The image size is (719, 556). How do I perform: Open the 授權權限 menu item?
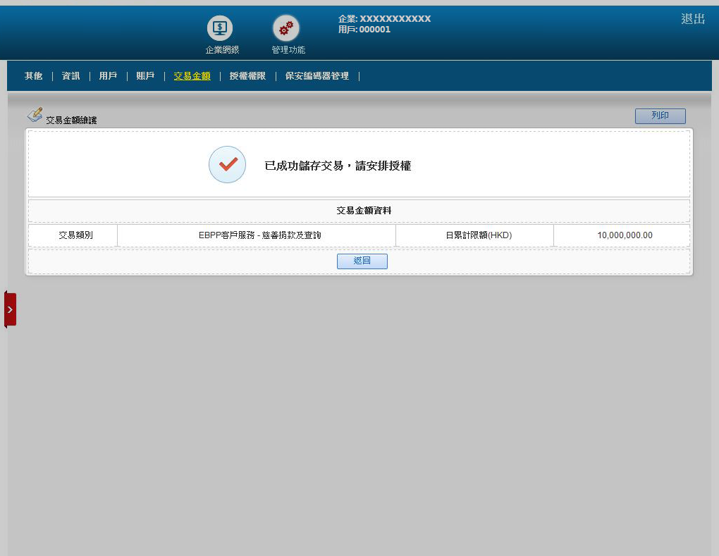(247, 76)
